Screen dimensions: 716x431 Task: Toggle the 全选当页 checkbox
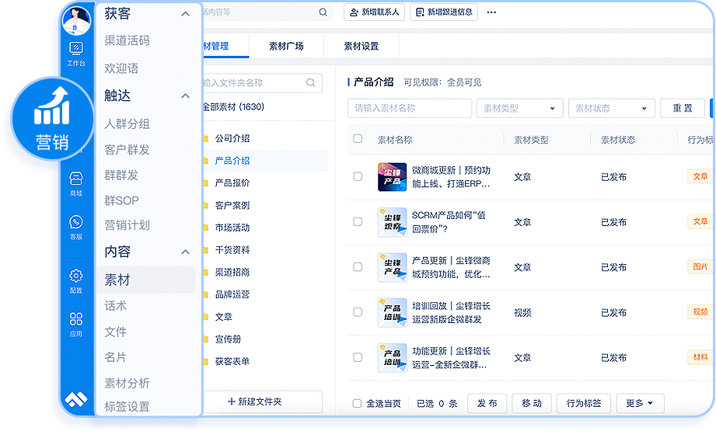(x=357, y=403)
